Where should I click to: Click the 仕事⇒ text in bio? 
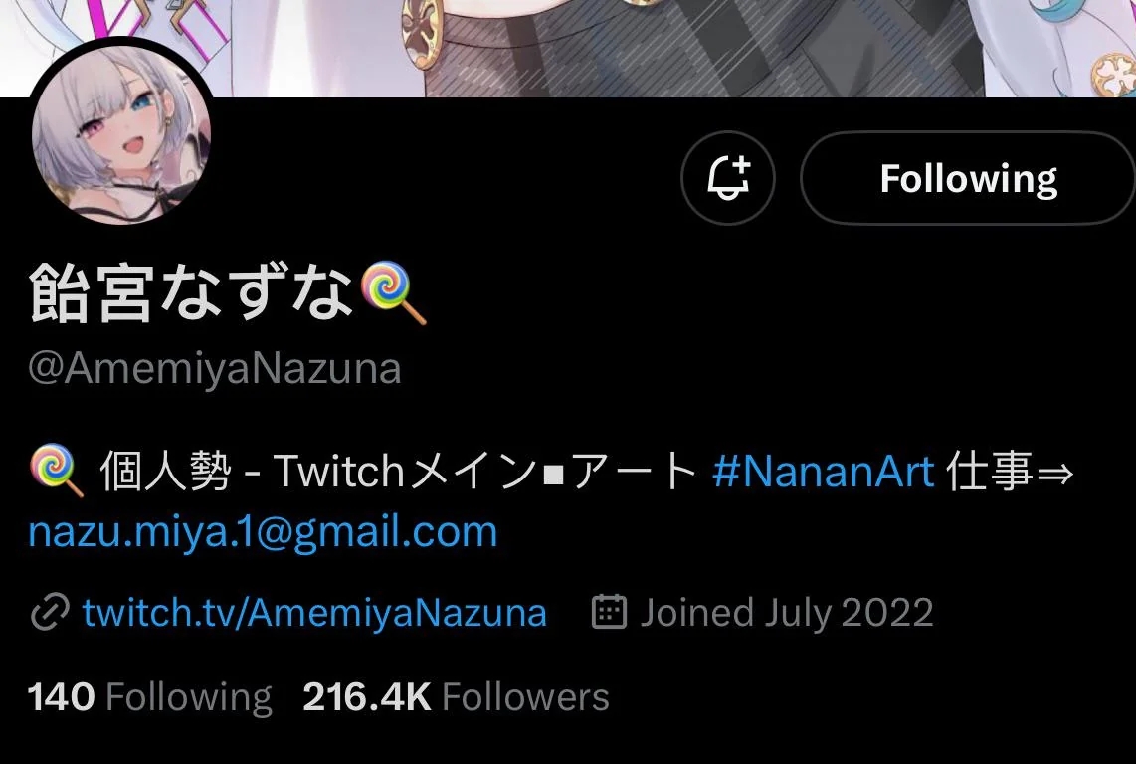pos(1010,472)
